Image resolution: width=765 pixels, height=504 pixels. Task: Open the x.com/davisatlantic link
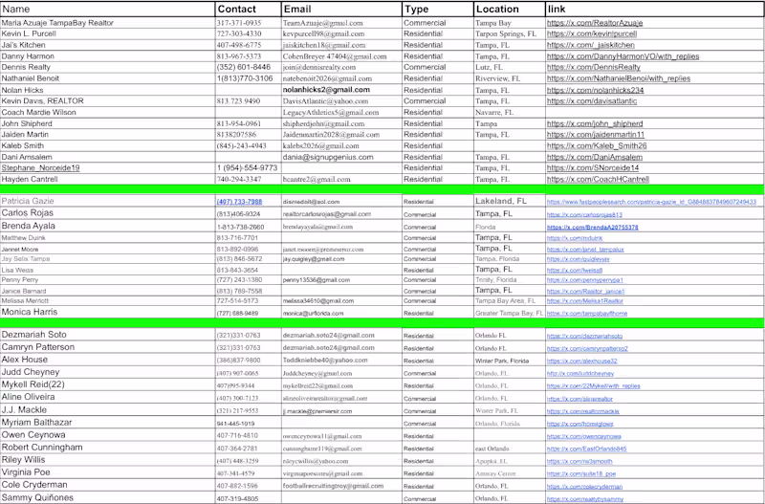592,101
